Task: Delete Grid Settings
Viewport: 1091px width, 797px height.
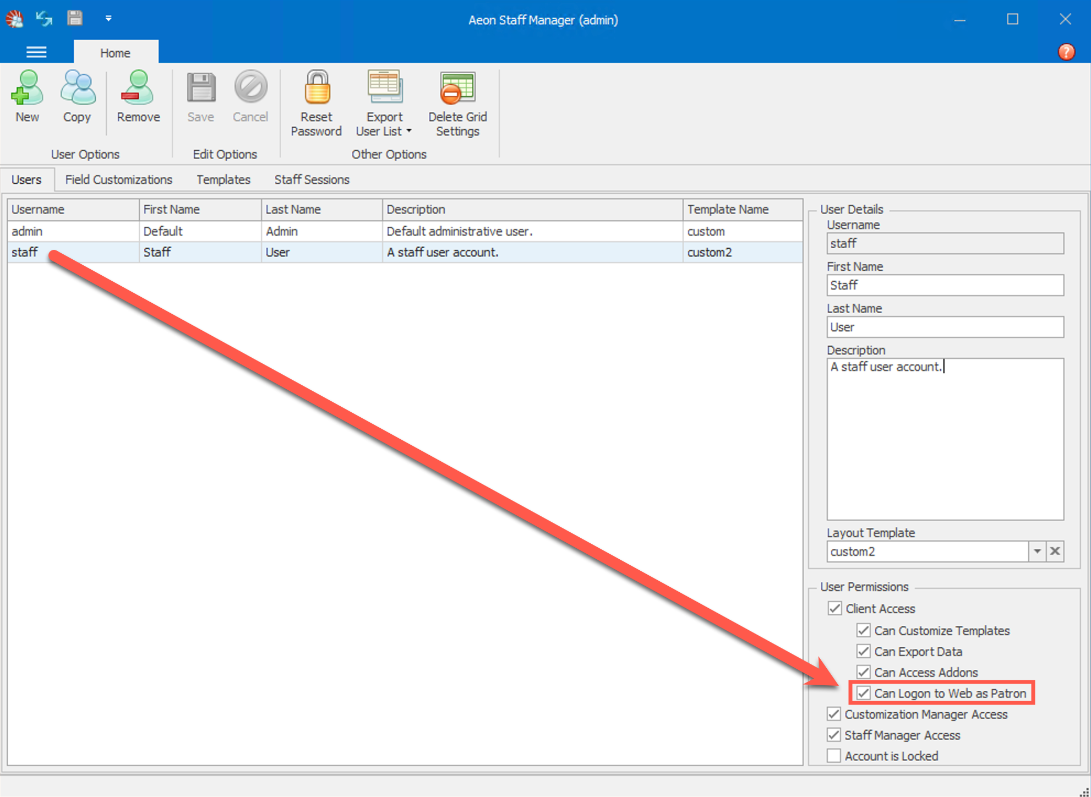Action: (457, 102)
